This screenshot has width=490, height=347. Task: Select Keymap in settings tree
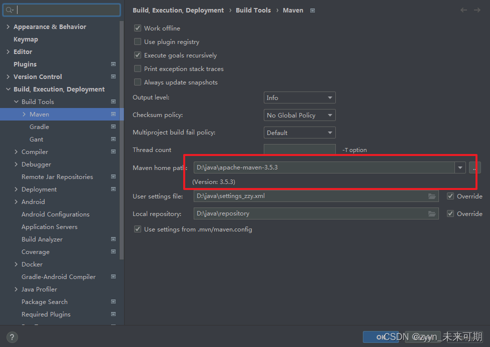click(x=26, y=39)
